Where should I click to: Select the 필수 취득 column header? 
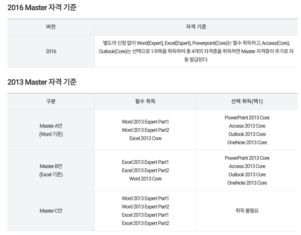145,101
